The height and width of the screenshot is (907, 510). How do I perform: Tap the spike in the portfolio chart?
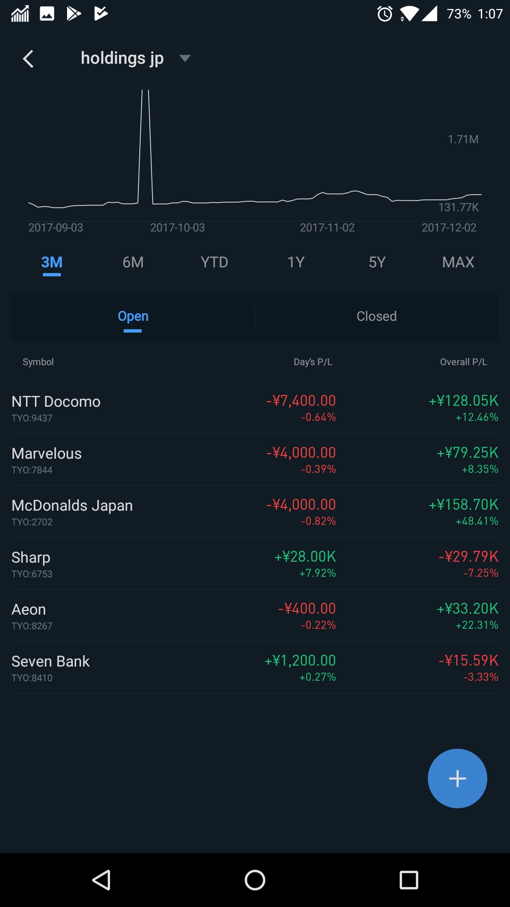tap(145, 142)
